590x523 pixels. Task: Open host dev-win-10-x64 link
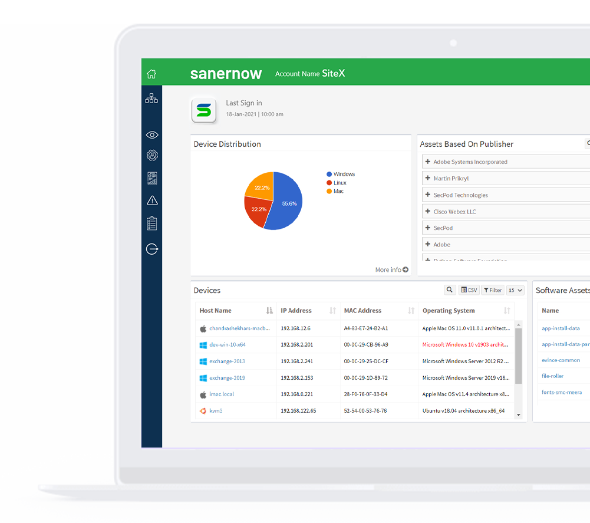(228, 344)
